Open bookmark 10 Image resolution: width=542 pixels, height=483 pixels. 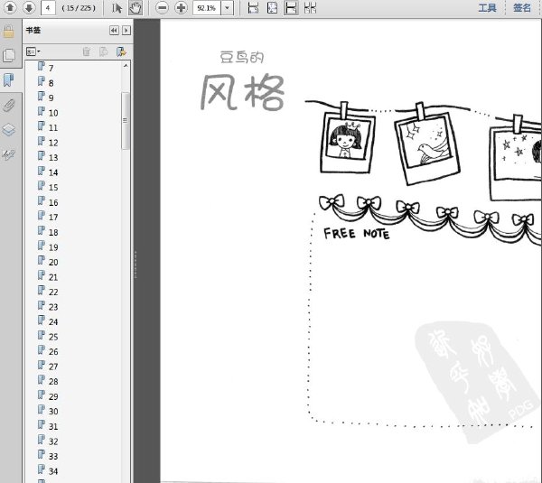[53, 113]
